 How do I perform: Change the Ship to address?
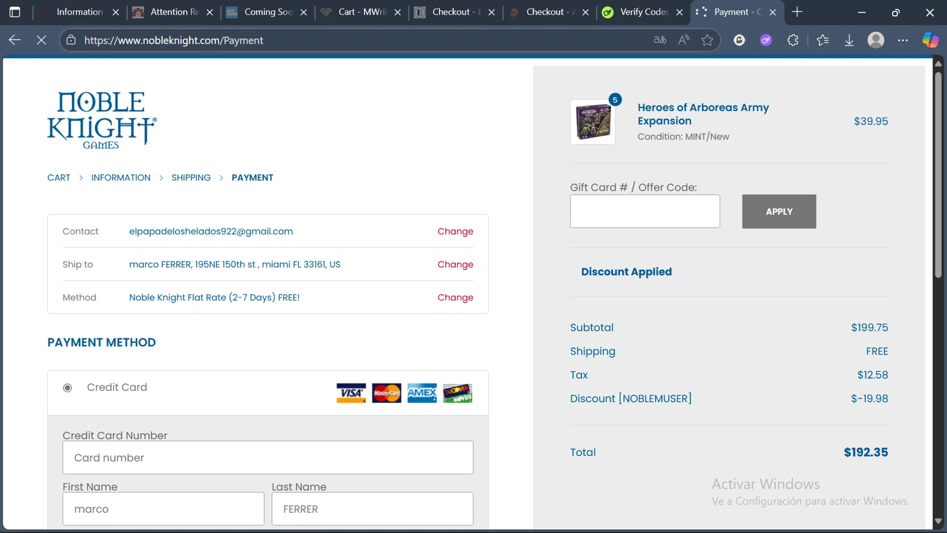[455, 264]
